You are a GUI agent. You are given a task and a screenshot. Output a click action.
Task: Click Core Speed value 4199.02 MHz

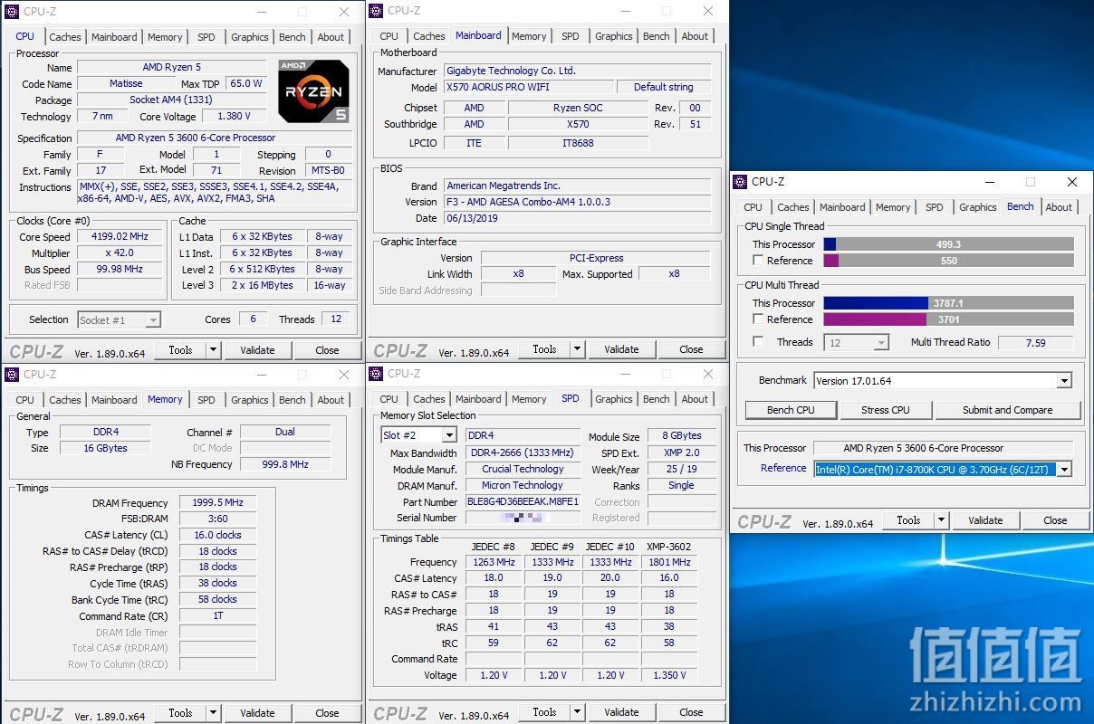120,237
